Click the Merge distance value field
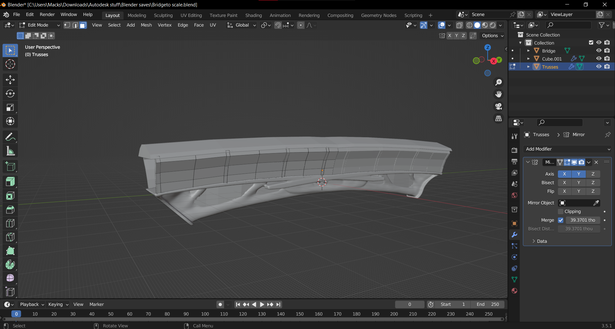 coord(583,220)
